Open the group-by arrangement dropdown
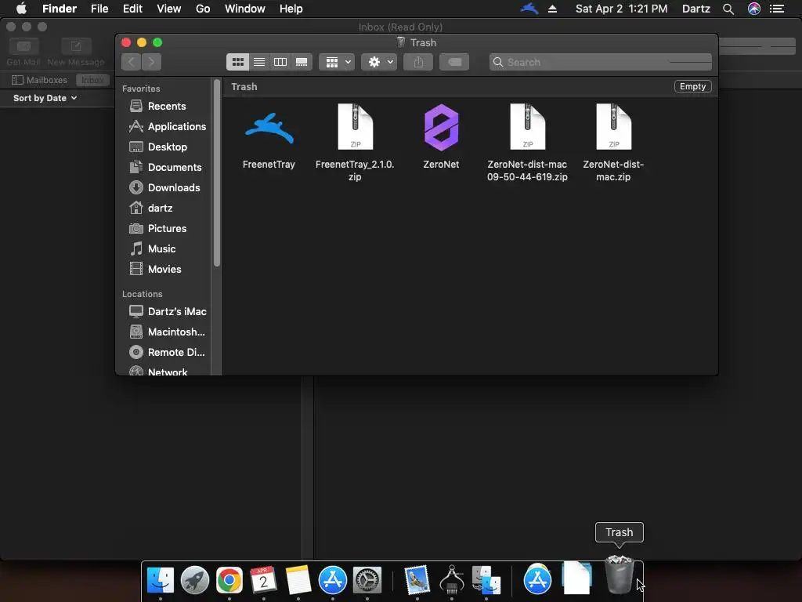802x602 pixels. [x=337, y=62]
